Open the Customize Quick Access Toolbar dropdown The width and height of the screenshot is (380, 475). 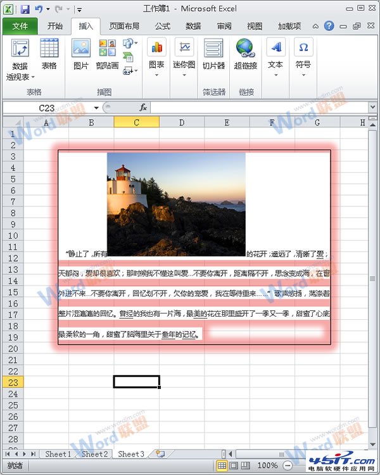pos(79,10)
